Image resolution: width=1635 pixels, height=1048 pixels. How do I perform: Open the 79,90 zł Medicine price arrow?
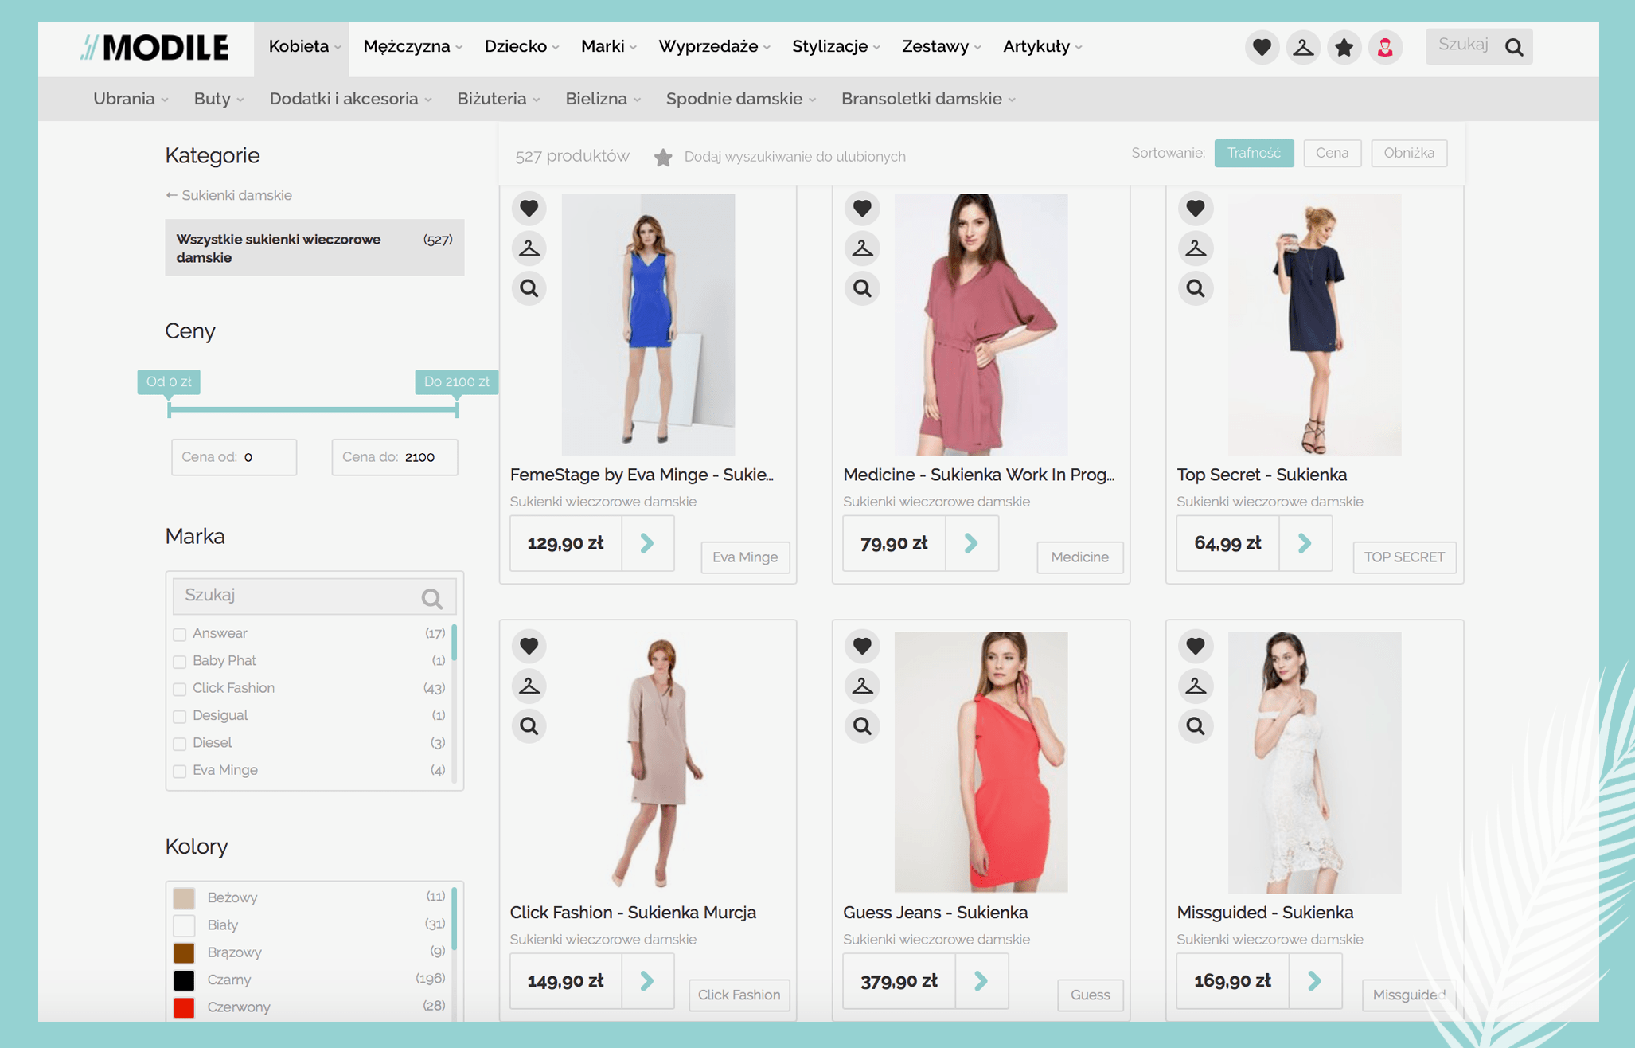[971, 544]
